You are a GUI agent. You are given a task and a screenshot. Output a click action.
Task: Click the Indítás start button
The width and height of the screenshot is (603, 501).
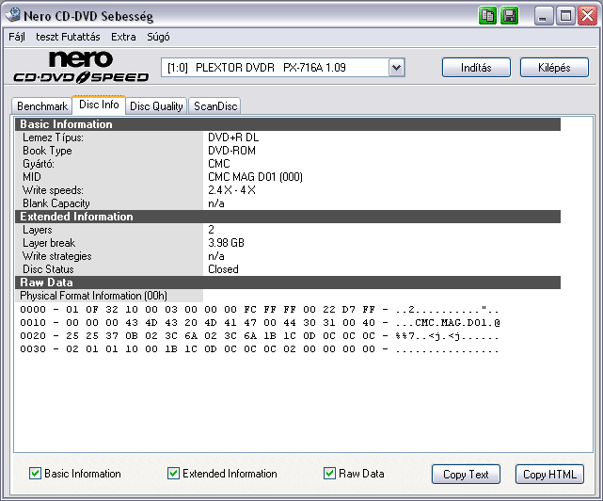click(476, 68)
